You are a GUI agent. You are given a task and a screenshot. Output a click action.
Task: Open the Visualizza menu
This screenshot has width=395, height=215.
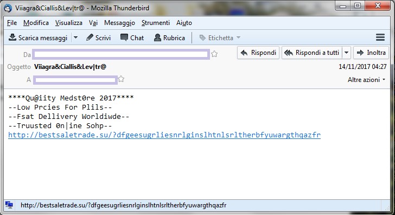pos(69,23)
